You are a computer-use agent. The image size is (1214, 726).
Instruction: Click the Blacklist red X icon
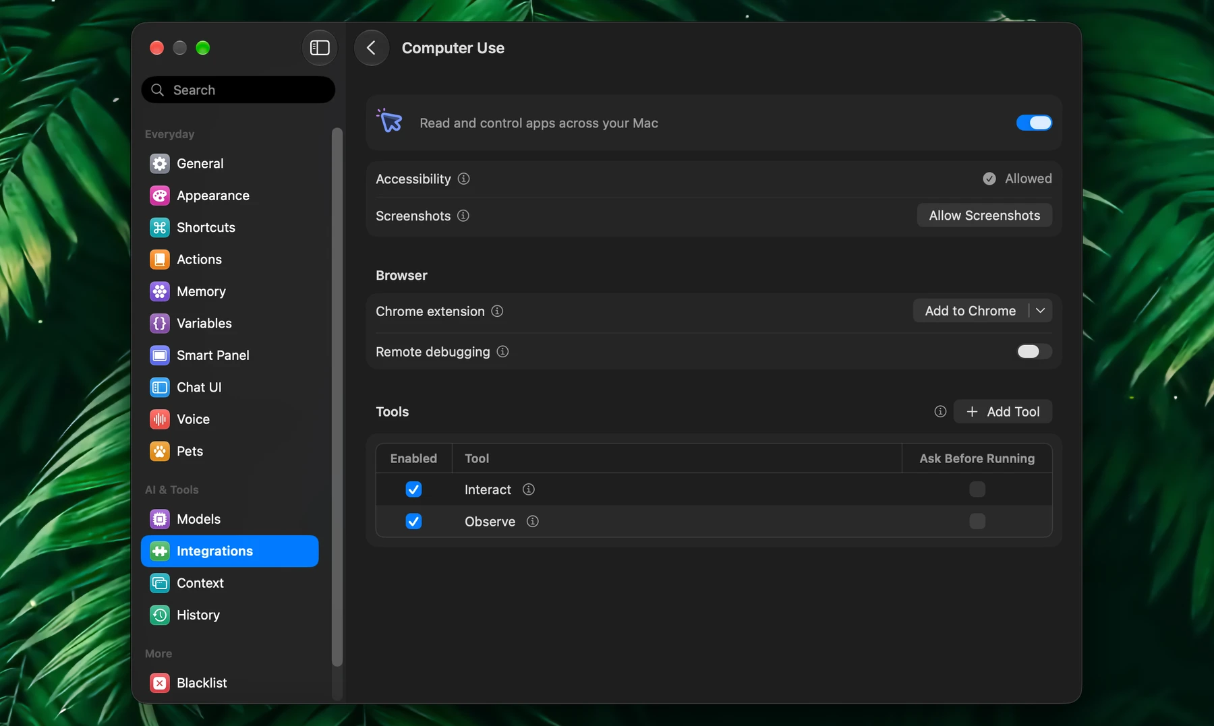[160, 683]
